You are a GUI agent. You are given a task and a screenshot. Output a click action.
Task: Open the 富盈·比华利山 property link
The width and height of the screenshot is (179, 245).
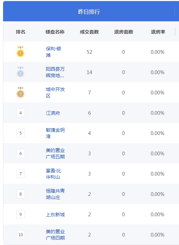[x=53, y=174]
